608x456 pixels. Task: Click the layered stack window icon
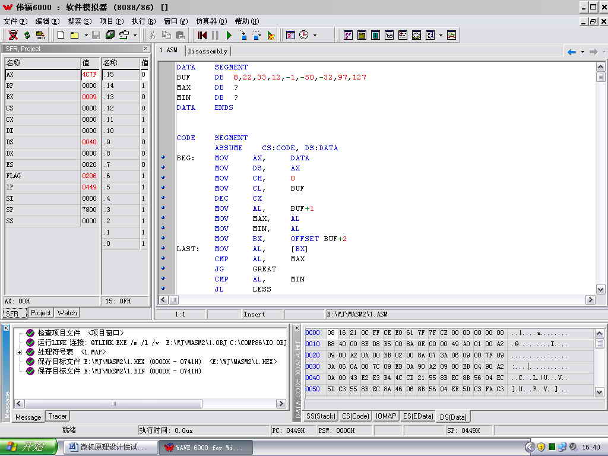416,35
